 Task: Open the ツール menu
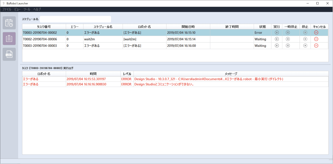27,9
